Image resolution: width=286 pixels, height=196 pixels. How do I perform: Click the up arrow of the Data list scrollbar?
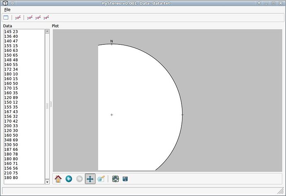[x=47, y=31]
